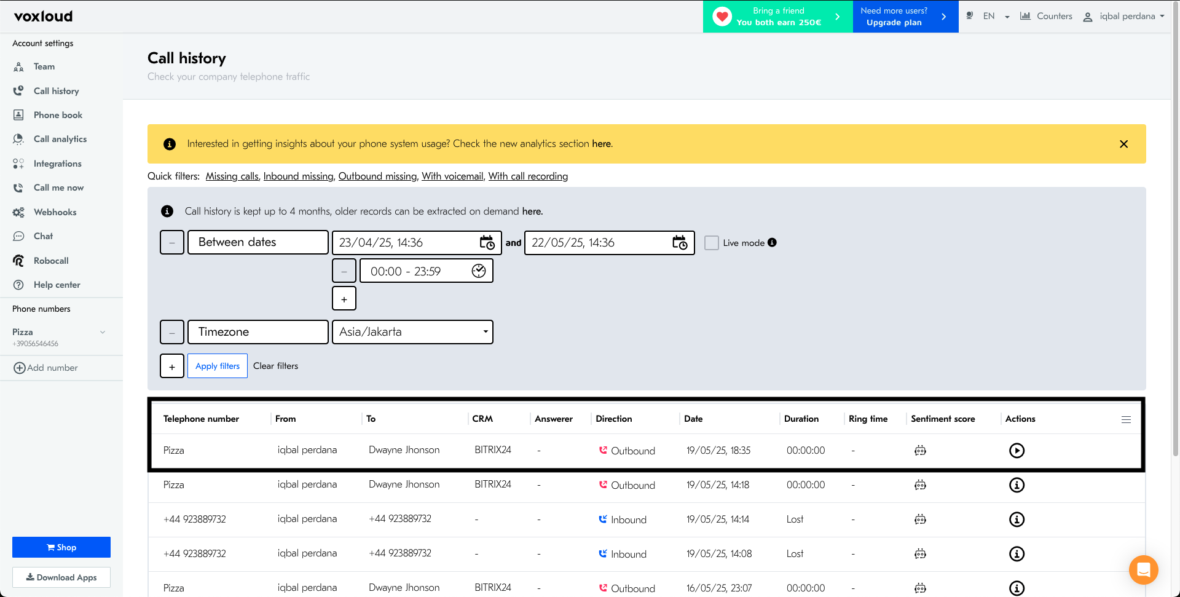Show info for the 14:14 inbound call

[1017, 520]
